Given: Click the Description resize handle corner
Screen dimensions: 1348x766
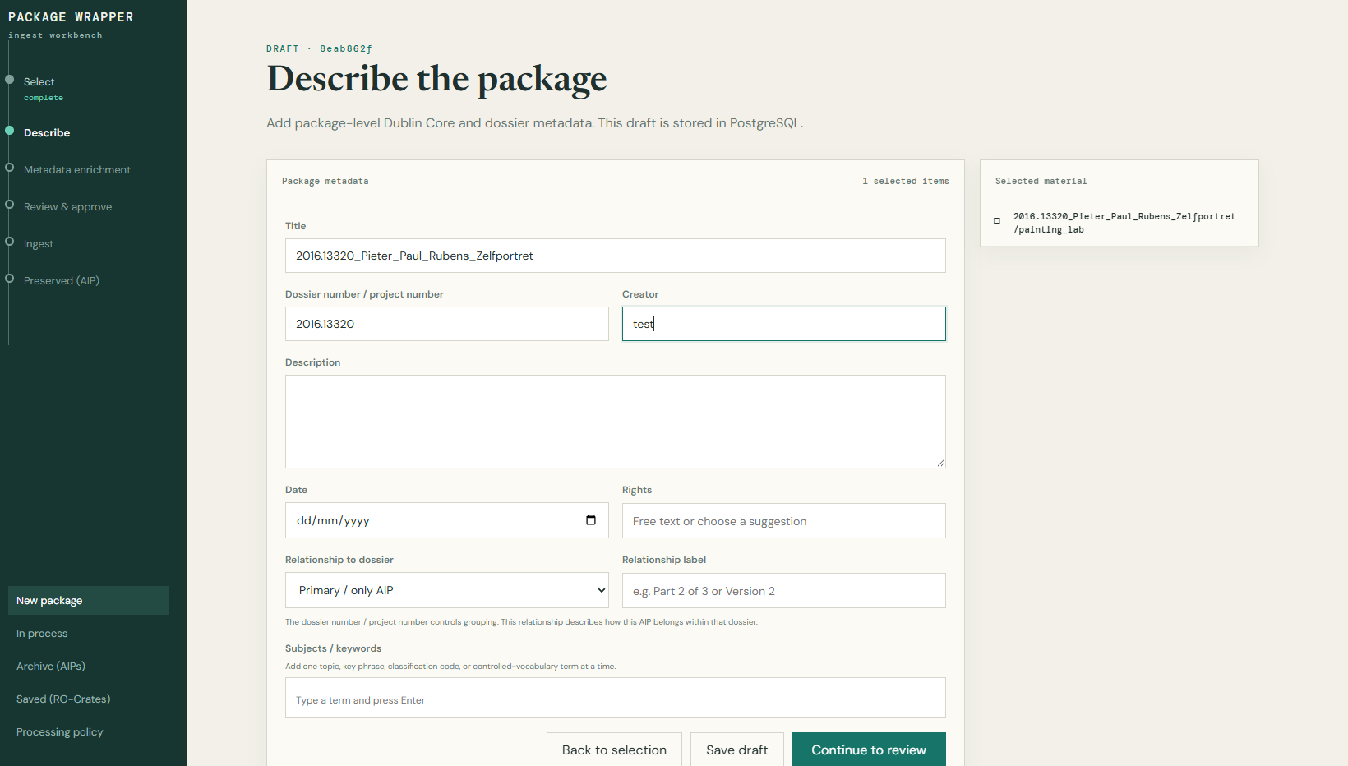Looking at the screenshot, I should coord(940,463).
